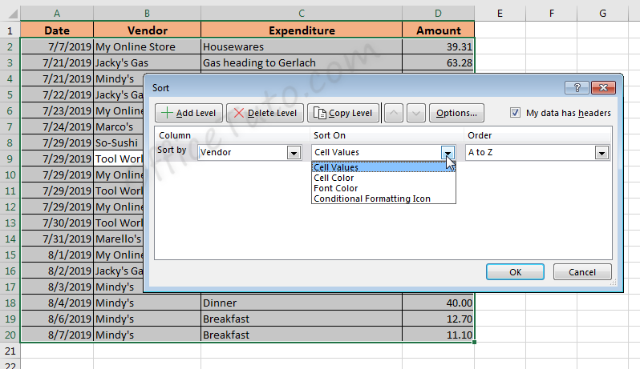This screenshot has width=640, height=369.
Task: Click the Copy Level button
Action: point(343,113)
